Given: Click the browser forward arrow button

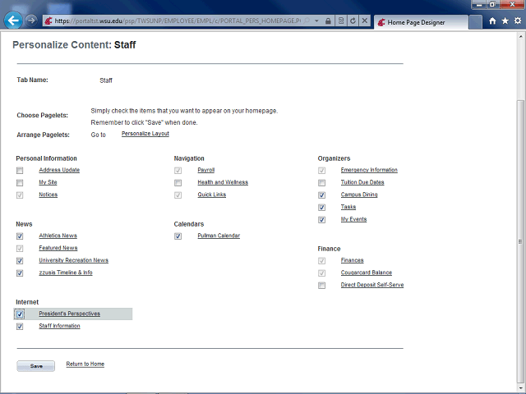Looking at the screenshot, I should [x=32, y=20].
